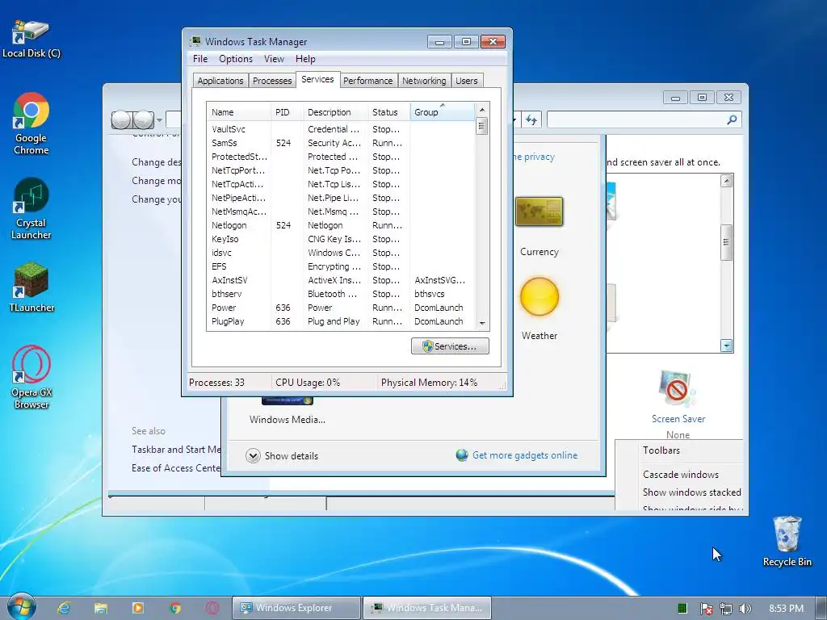Click the Windows Start orb

coord(21,607)
